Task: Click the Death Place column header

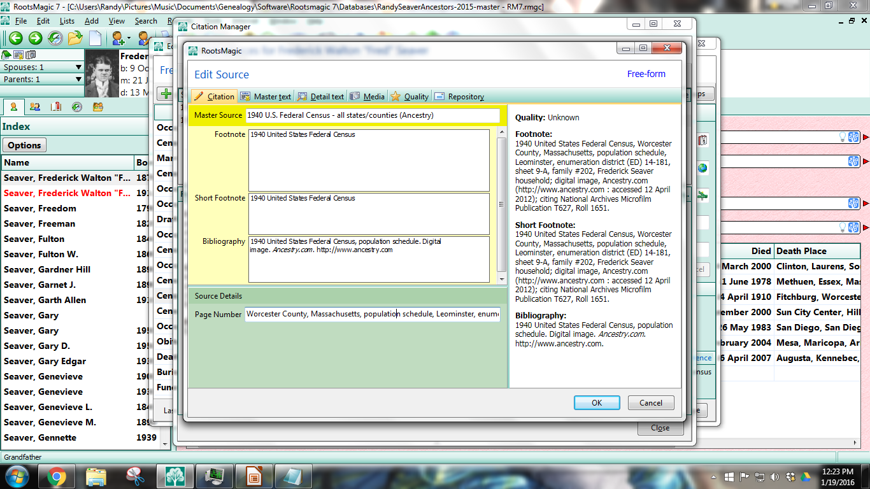Action: (817, 251)
